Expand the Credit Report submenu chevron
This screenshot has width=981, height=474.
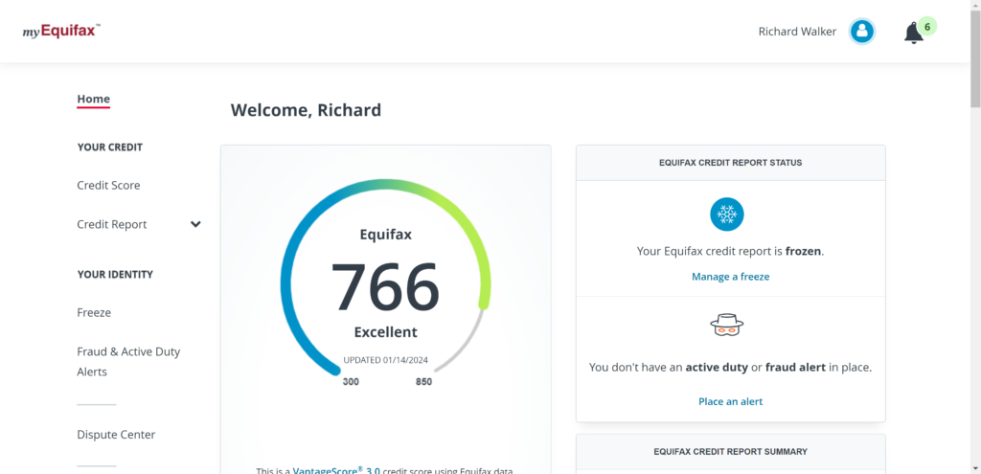195,224
